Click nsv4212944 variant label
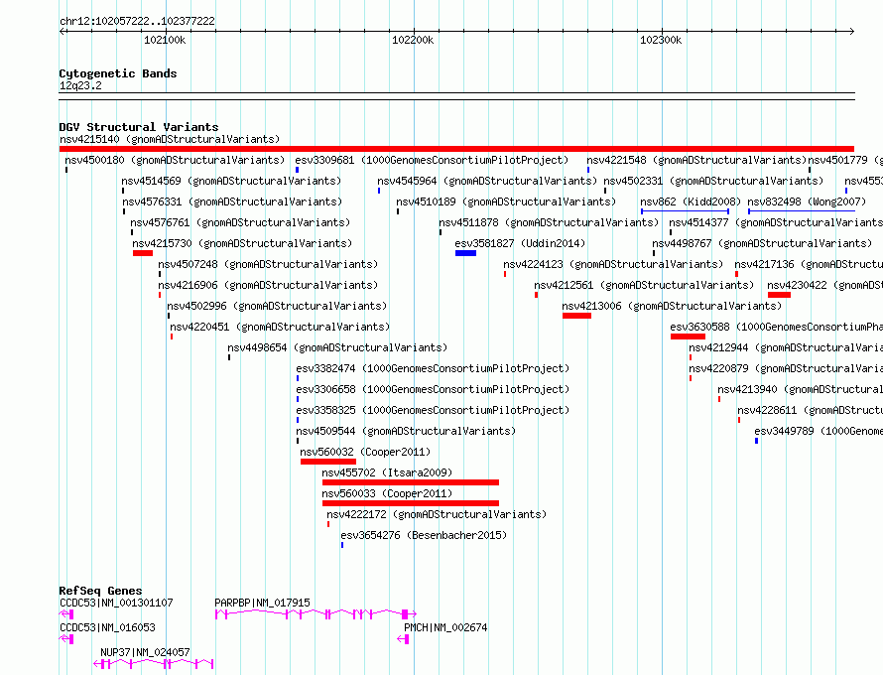 (786, 347)
